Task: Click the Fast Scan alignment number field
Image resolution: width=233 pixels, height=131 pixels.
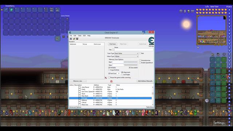Action: (x=119, y=74)
